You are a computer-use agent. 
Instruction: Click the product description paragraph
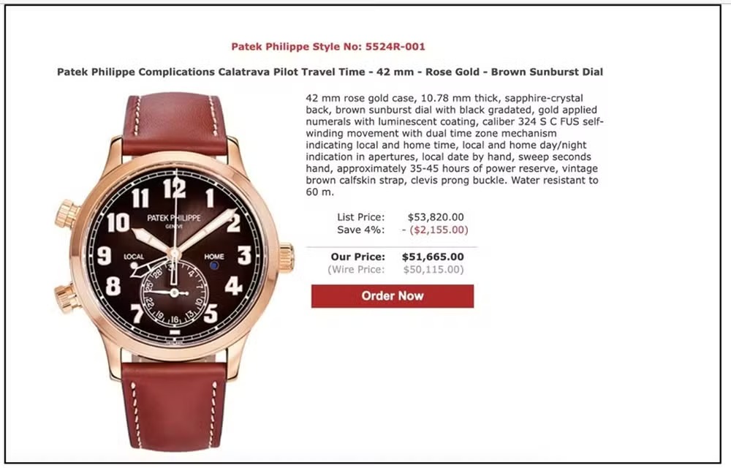click(x=455, y=145)
